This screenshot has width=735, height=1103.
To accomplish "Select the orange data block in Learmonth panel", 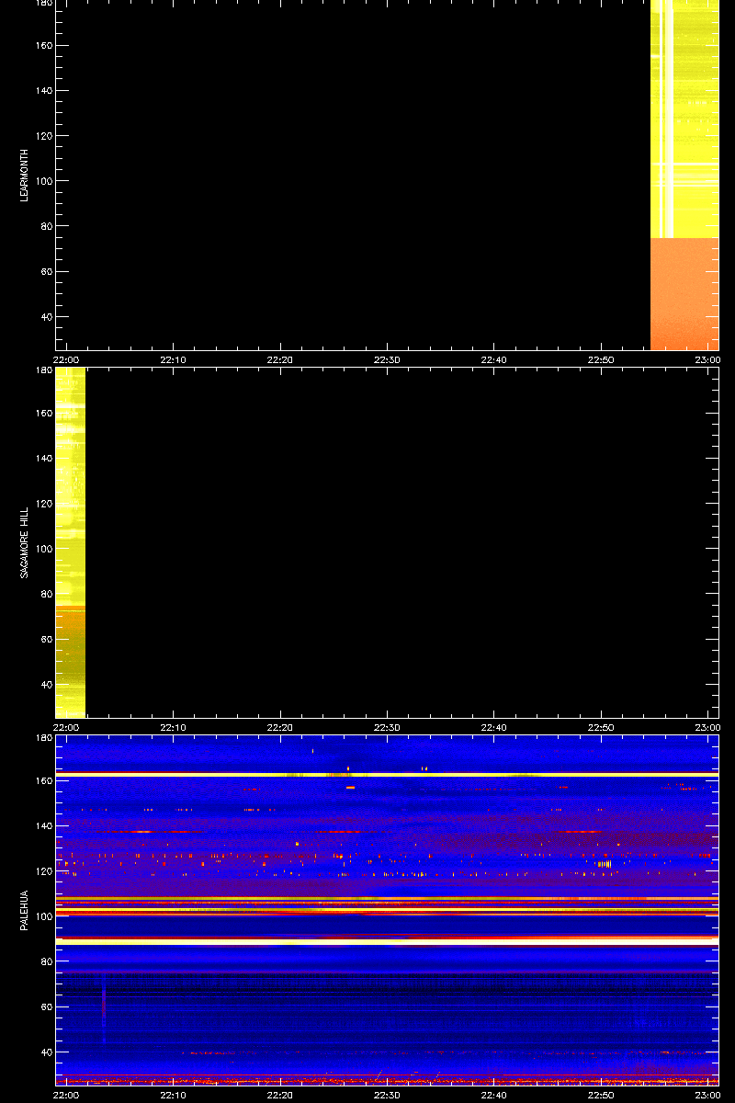I will [x=684, y=294].
